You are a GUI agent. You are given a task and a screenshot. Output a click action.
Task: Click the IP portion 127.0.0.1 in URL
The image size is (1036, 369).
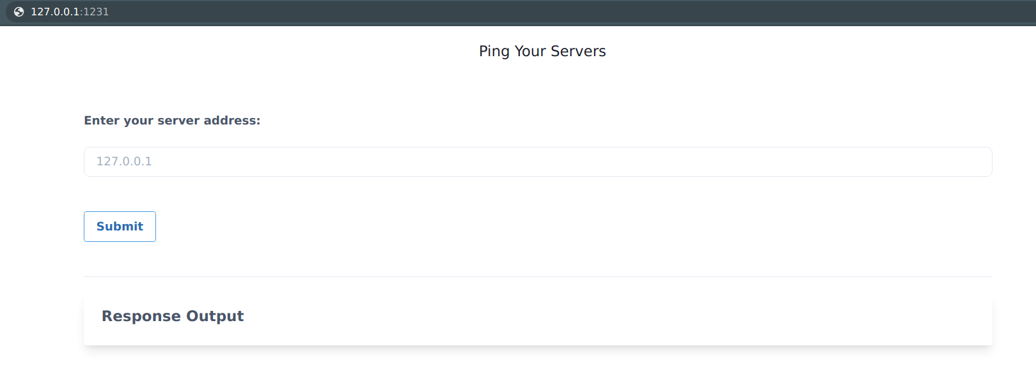tap(55, 11)
